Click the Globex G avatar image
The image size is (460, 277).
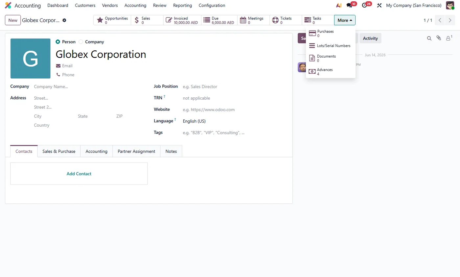(x=30, y=59)
